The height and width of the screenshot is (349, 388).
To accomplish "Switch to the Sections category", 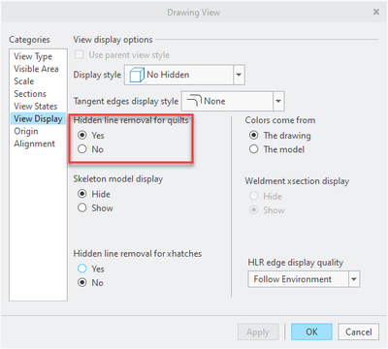I will (x=30, y=94).
